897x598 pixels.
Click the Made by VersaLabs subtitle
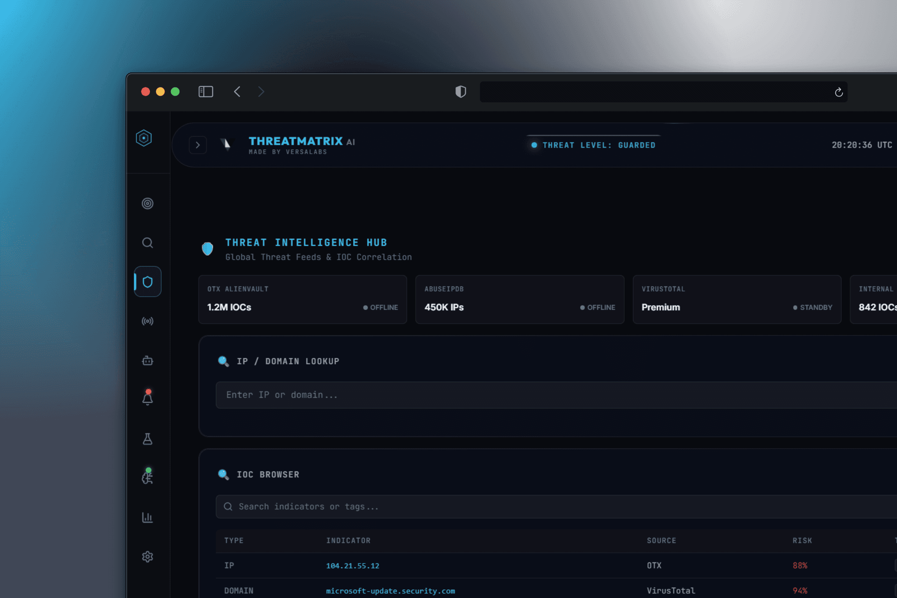point(288,152)
